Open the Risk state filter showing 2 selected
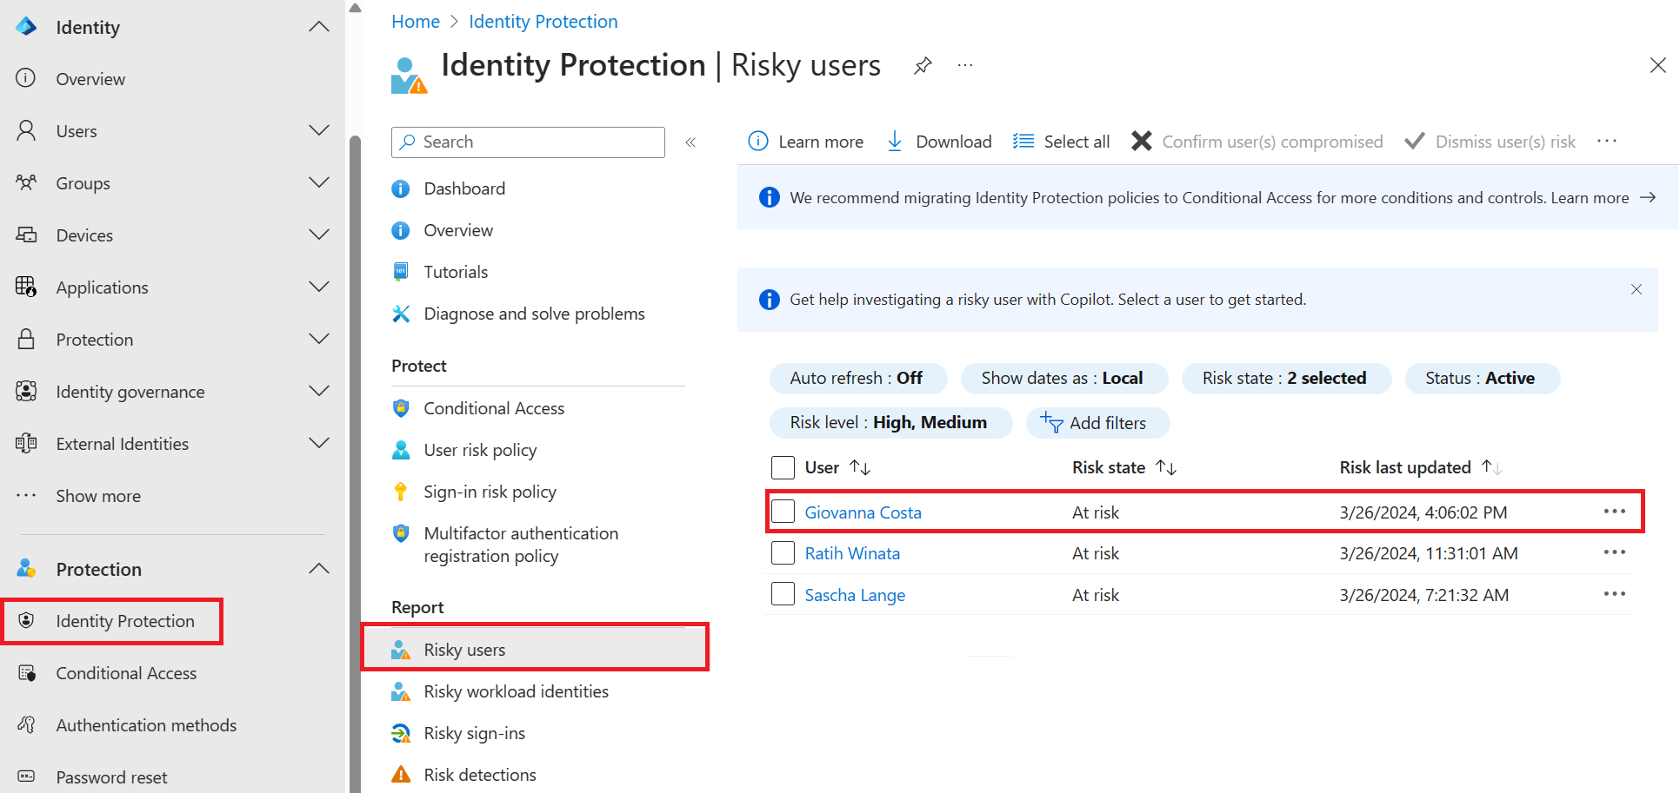The width and height of the screenshot is (1680, 793). [x=1286, y=378]
